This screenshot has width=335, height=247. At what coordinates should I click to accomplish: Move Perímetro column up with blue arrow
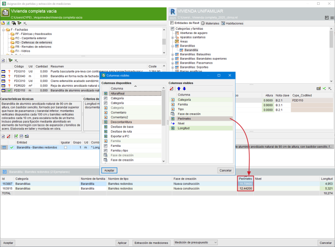(x=179, y=89)
